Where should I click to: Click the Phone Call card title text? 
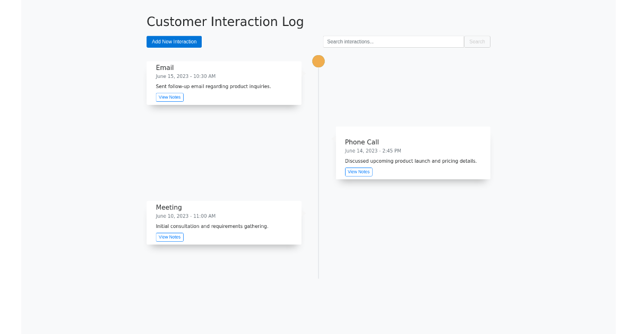coord(362,142)
